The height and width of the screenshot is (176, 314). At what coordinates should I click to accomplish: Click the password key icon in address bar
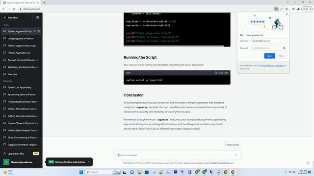(276, 9)
